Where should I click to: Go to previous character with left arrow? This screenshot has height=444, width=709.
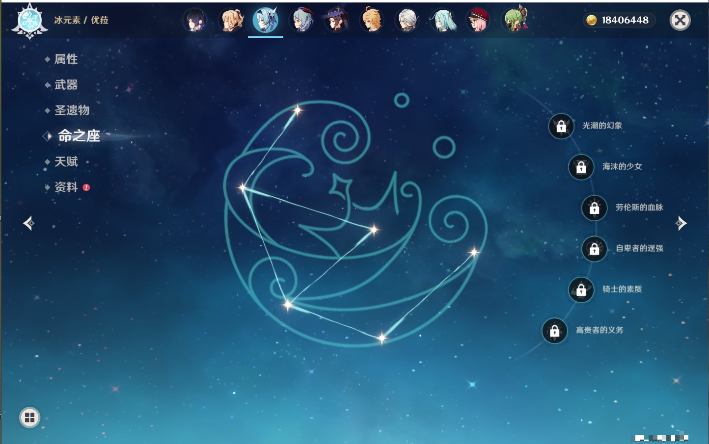tap(28, 223)
